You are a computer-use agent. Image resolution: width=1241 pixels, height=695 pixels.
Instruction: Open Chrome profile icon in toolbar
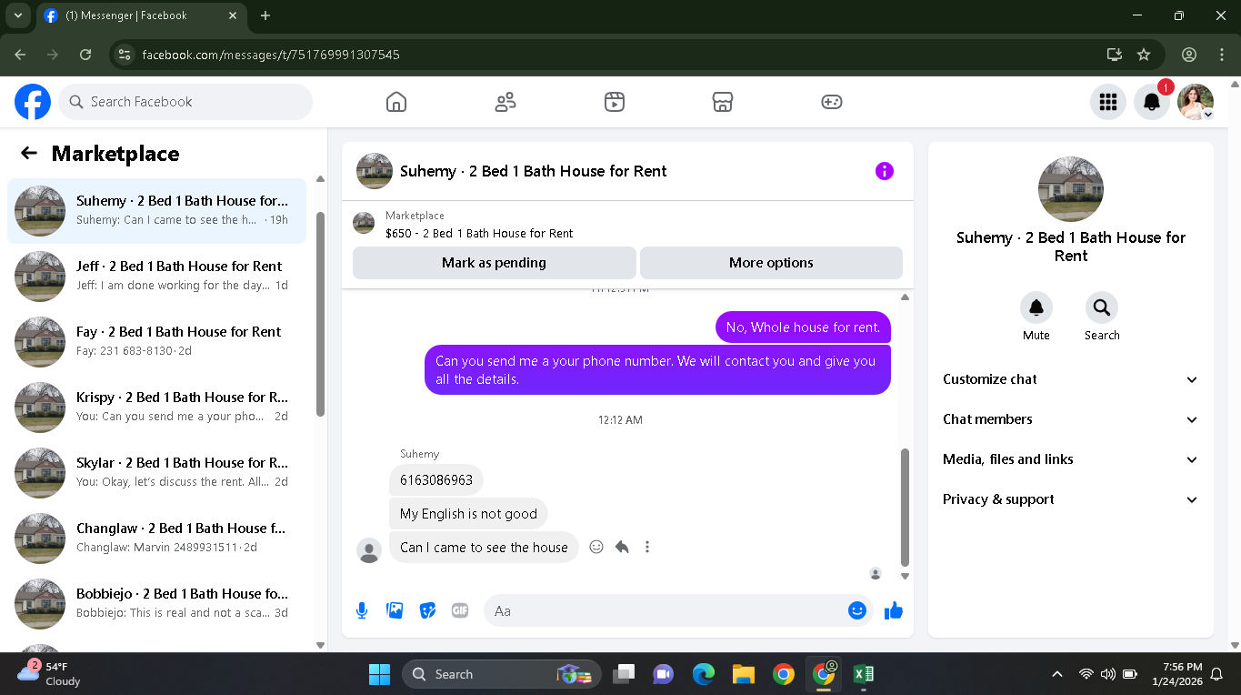click(x=1189, y=55)
